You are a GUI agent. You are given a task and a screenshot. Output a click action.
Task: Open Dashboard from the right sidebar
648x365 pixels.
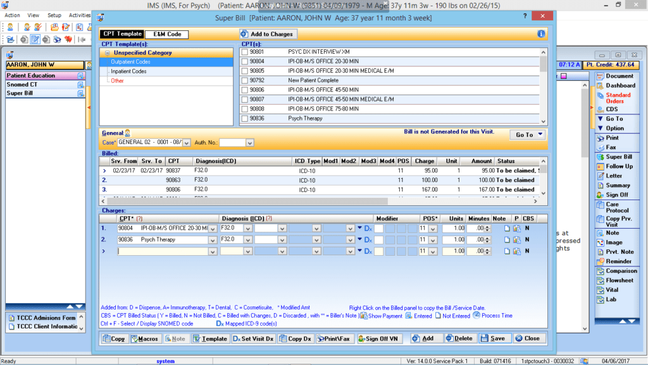[x=620, y=85]
